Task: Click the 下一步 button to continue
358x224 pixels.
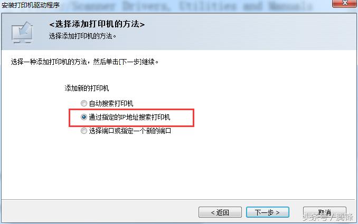Action: (x=268, y=212)
